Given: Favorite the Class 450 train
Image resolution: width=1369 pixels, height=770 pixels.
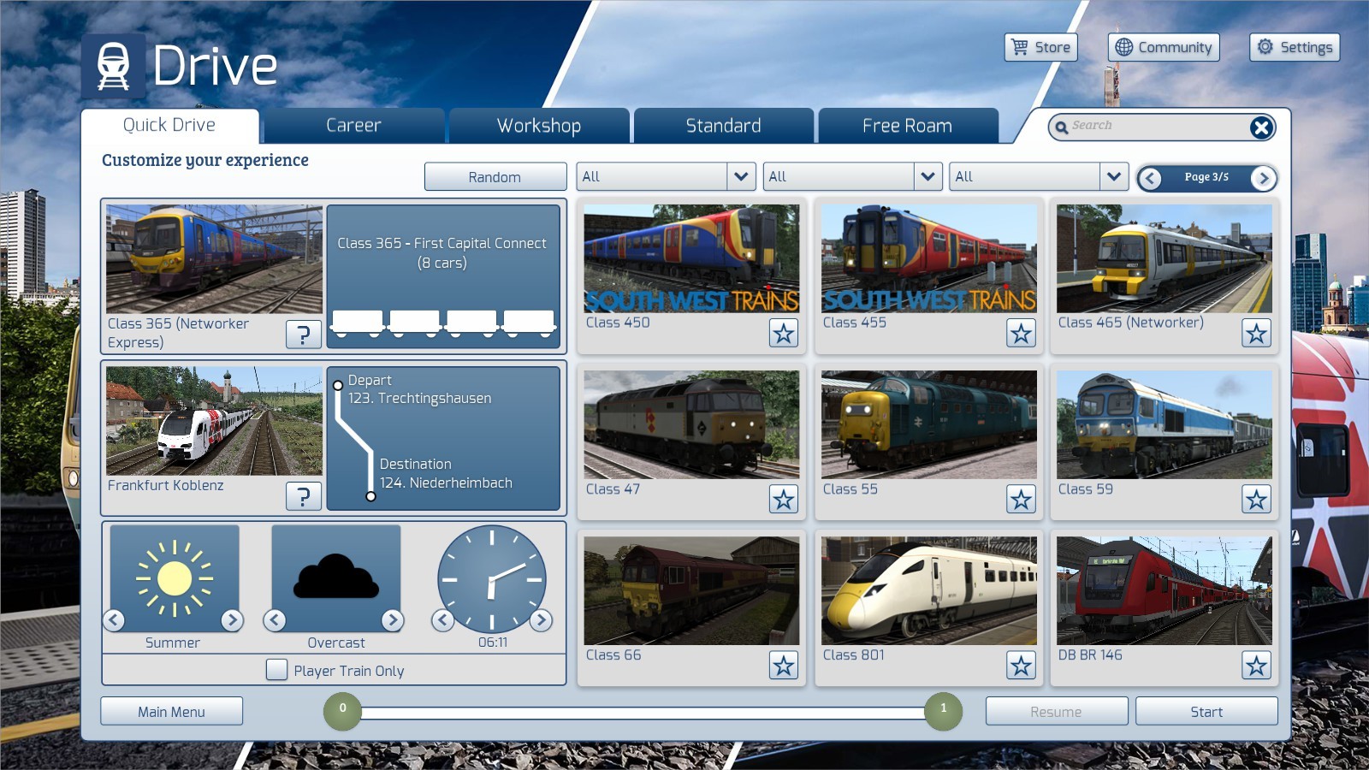Looking at the screenshot, I should (783, 333).
